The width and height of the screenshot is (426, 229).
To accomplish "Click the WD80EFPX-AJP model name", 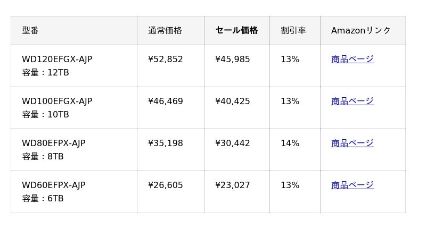I will coord(53,143).
